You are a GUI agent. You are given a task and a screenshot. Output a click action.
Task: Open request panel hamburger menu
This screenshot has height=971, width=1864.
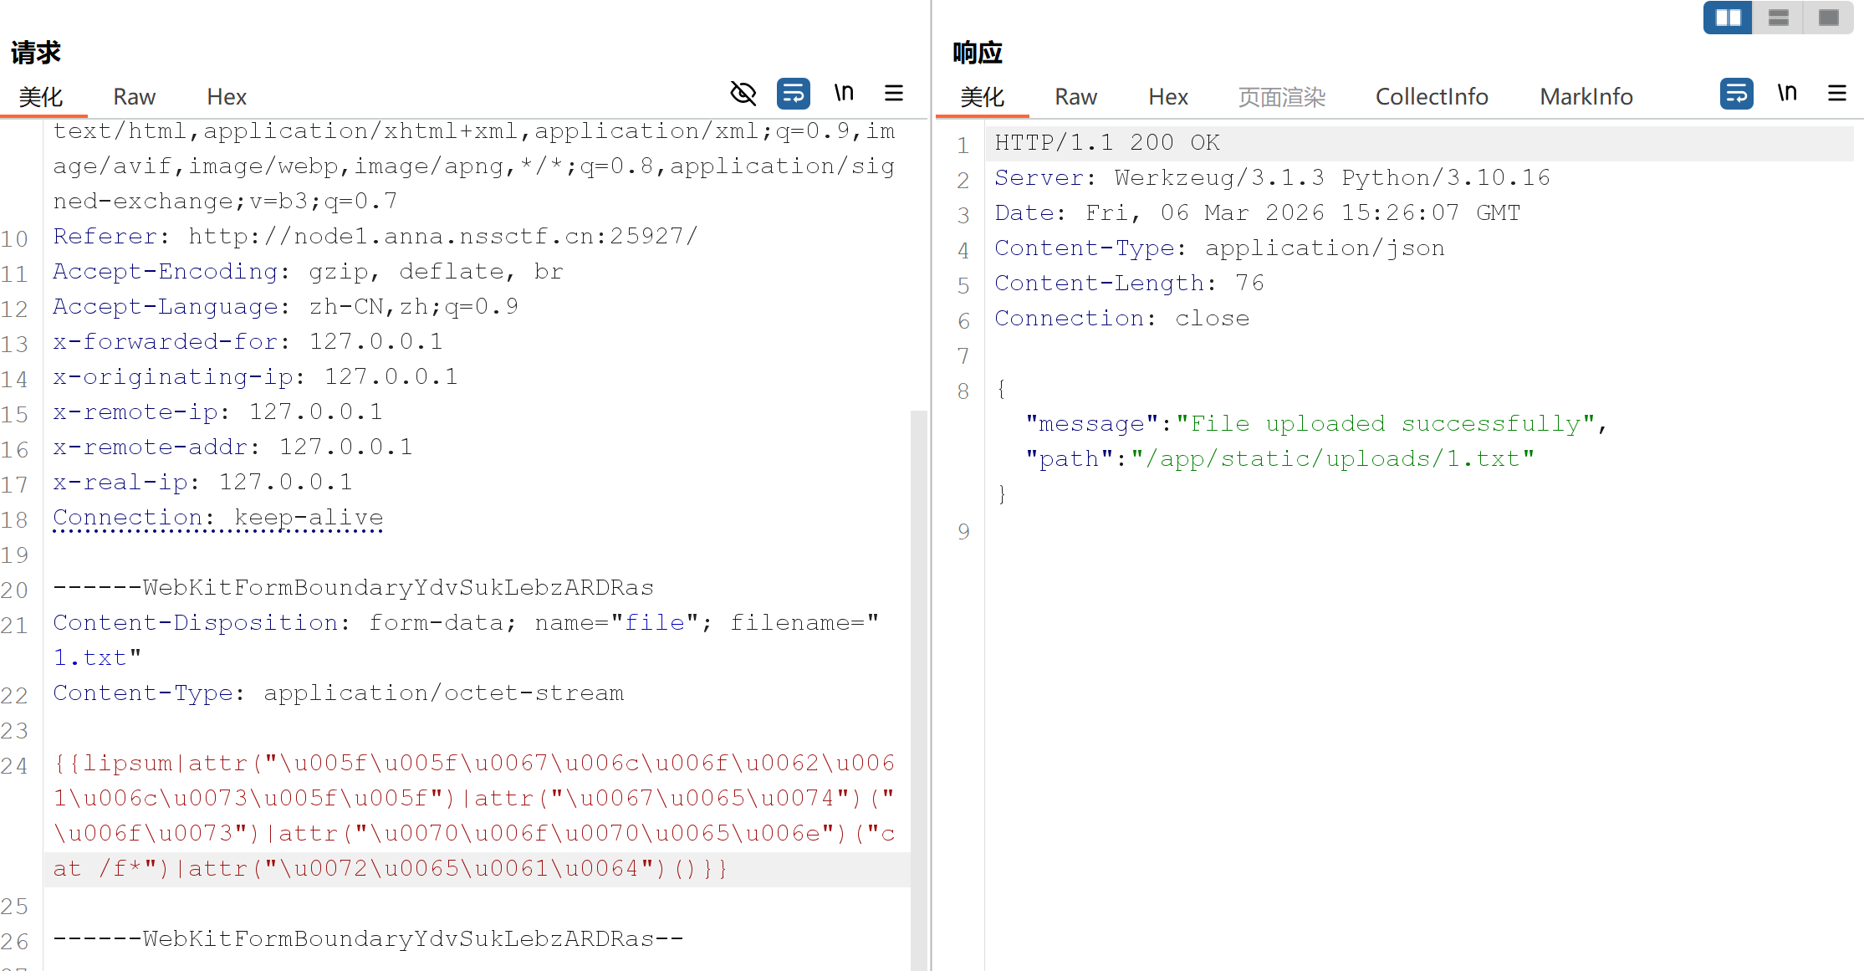coord(894,94)
